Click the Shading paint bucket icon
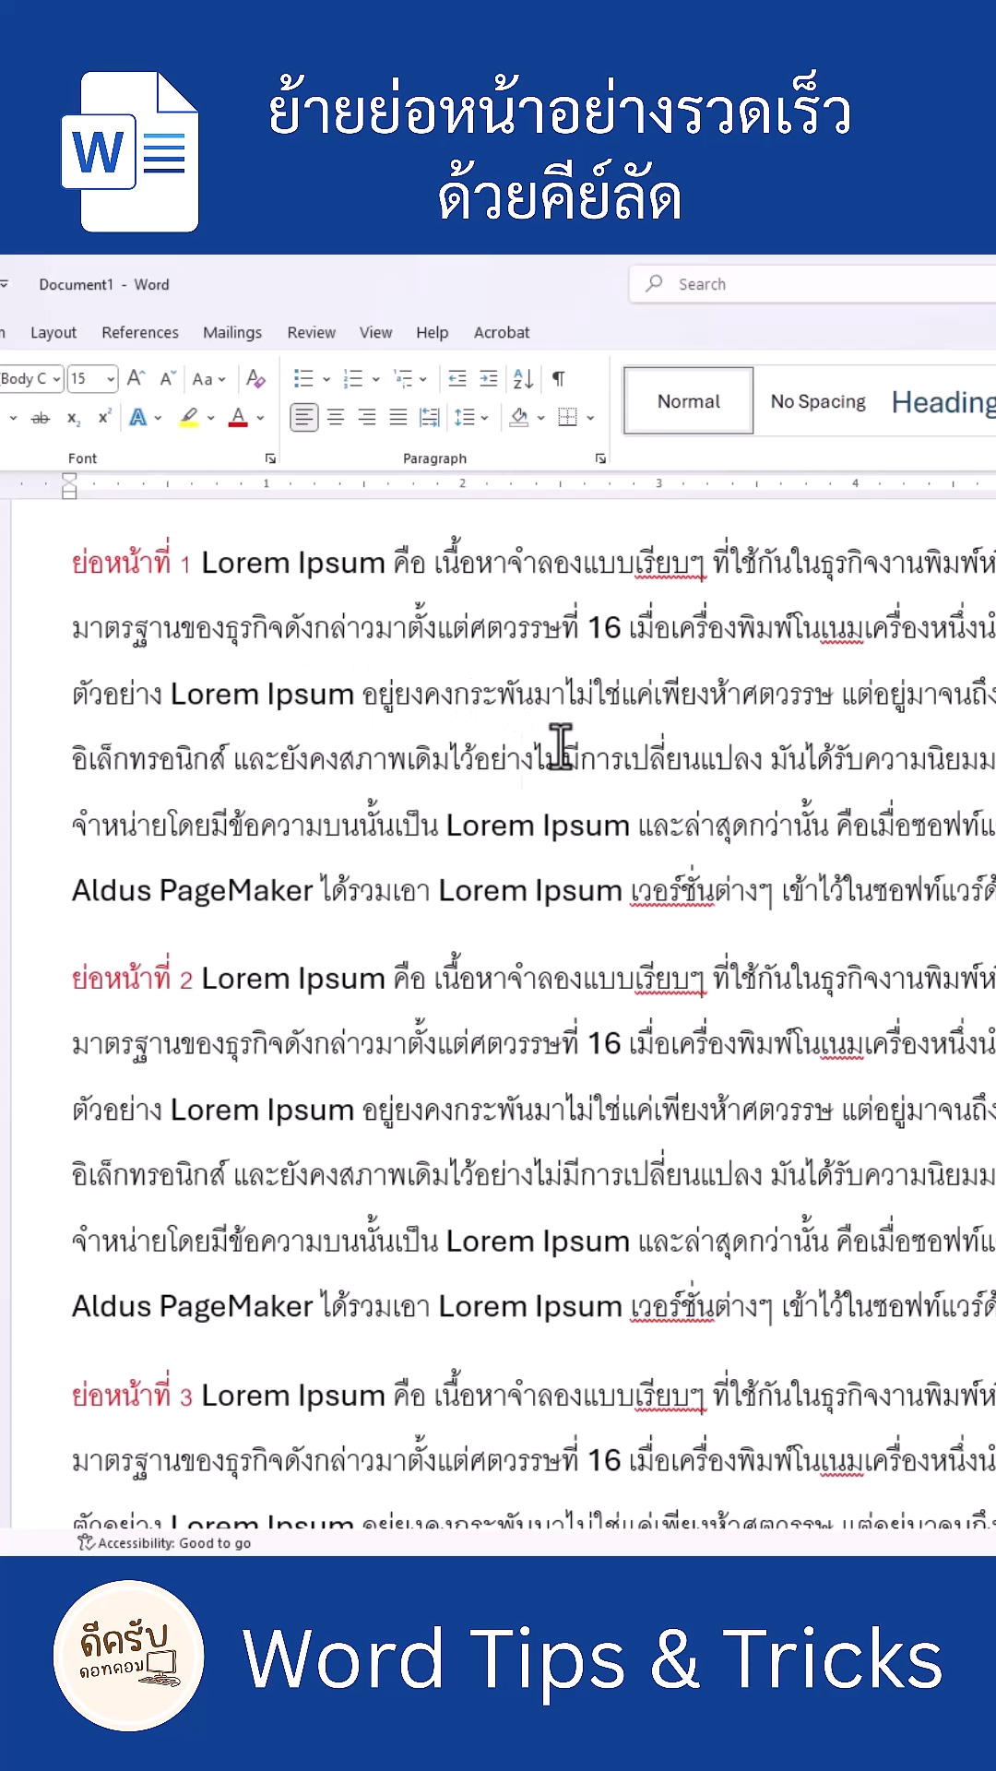The height and width of the screenshot is (1771, 996). [x=519, y=418]
